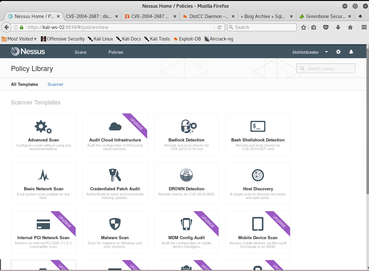Focus the Search Library field
This screenshot has height=271, width=369.
[326, 68]
